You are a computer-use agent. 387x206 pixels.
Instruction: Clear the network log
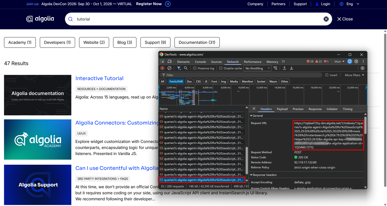pyautogui.click(x=169, y=68)
